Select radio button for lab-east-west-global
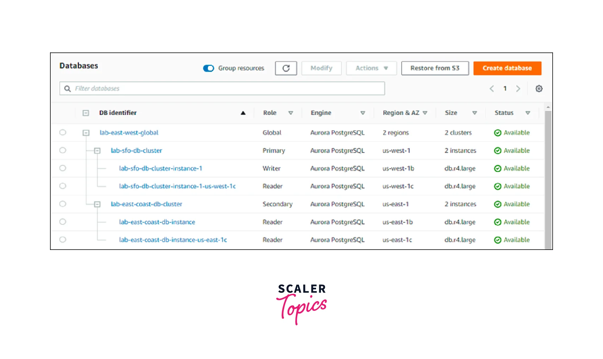Screen dimensions: 603x359 pos(63,132)
